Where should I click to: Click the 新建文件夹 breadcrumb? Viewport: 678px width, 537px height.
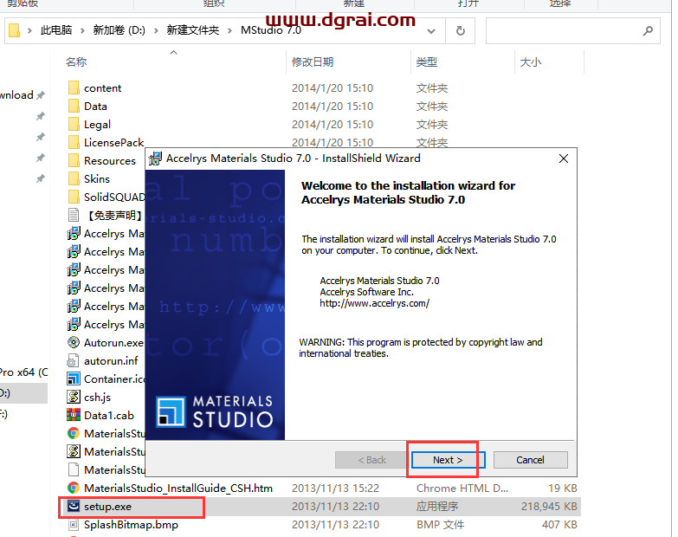pyautogui.click(x=193, y=30)
